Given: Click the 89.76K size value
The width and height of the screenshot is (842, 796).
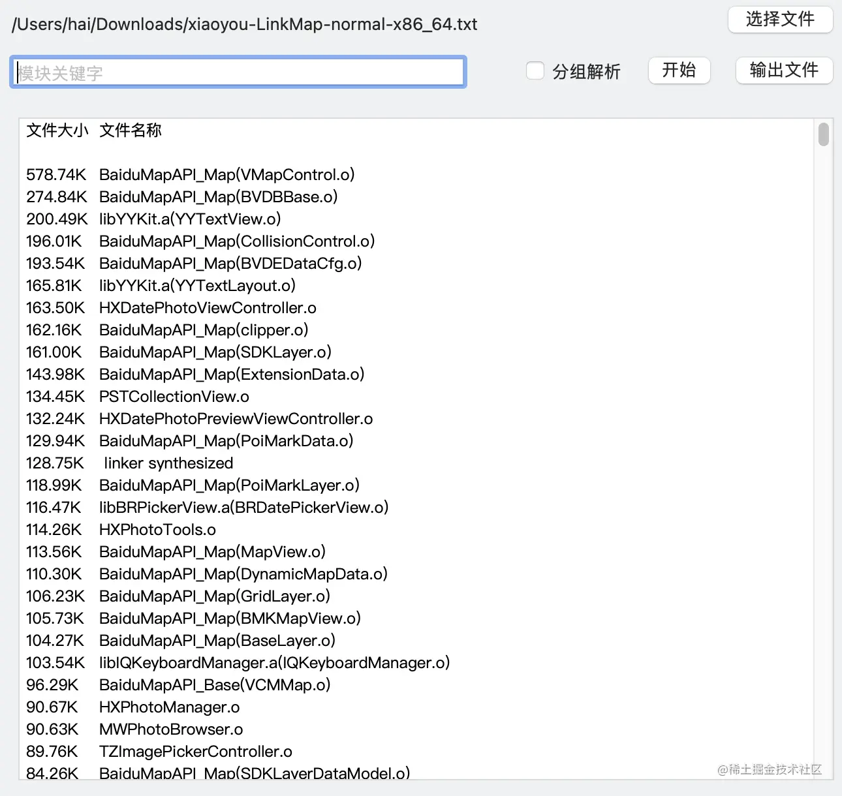Looking at the screenshot, I should pos(52,752).
